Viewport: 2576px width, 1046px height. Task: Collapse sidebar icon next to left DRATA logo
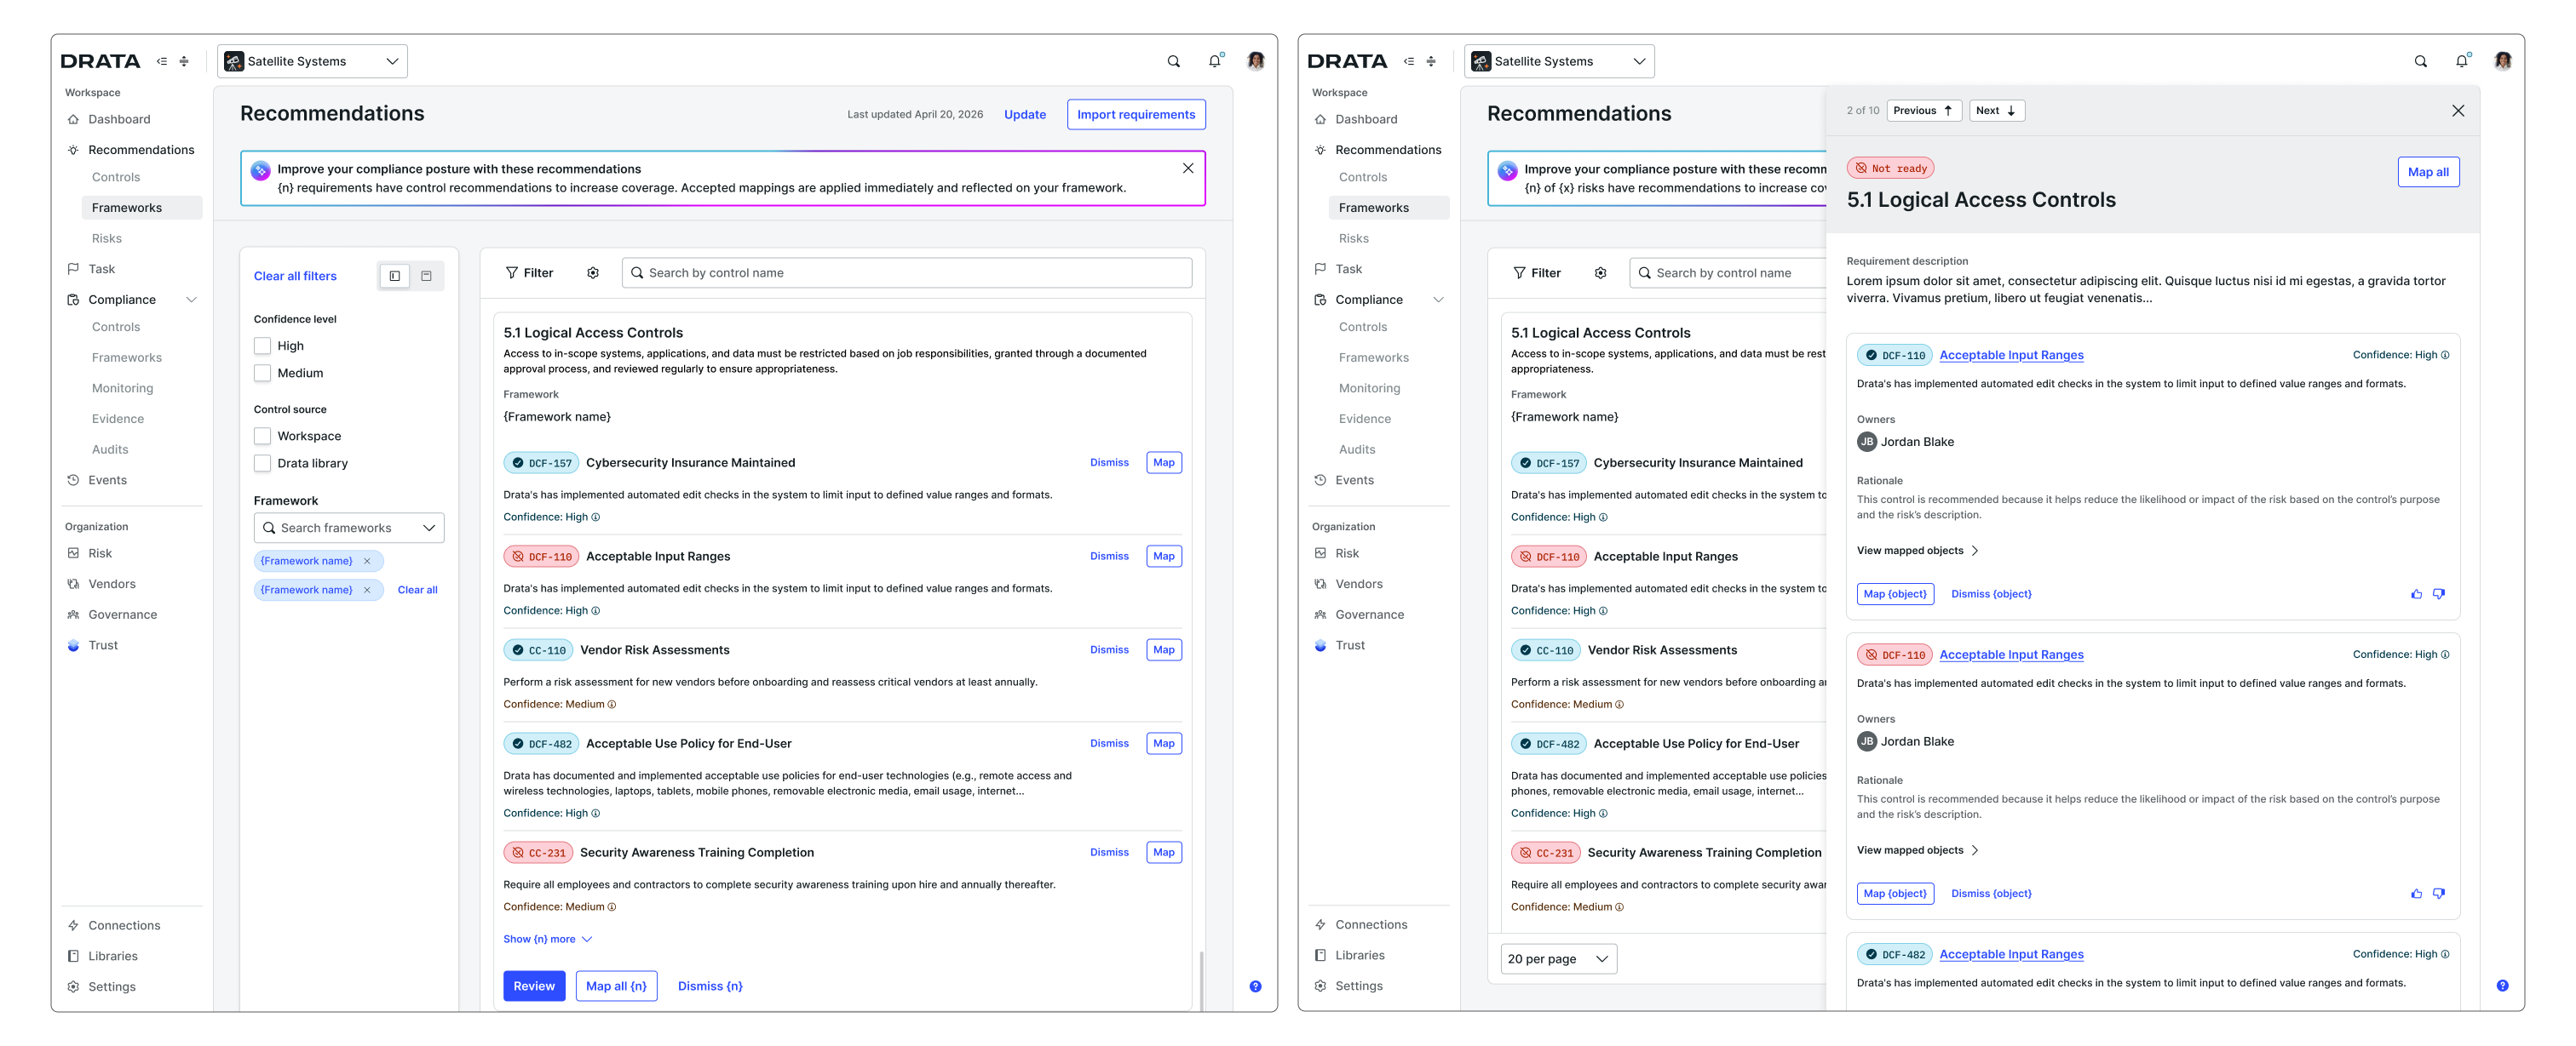162,61
